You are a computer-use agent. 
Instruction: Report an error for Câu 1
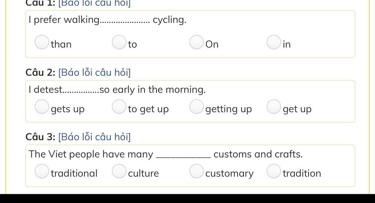click(x=94, y=3)
